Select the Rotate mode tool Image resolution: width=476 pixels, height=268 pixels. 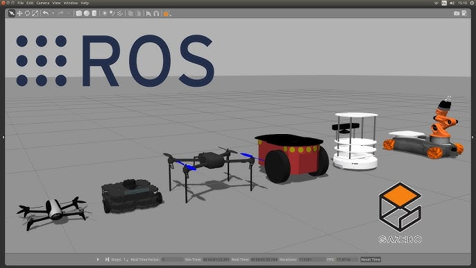tap(27, 13)
